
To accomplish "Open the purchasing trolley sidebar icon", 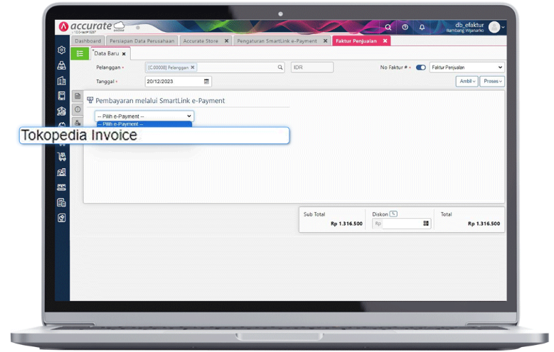I will point(61,157).
